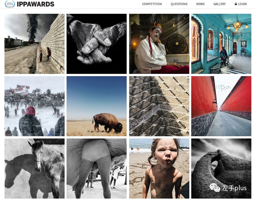Image resolution: width=255 pixels, height=200 pixels.
Task: Click the IPPAWARDS site title
Action: tap(35, 4)
